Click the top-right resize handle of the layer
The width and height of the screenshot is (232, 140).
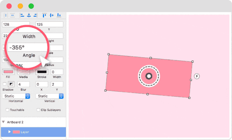(x=193, y=62)
